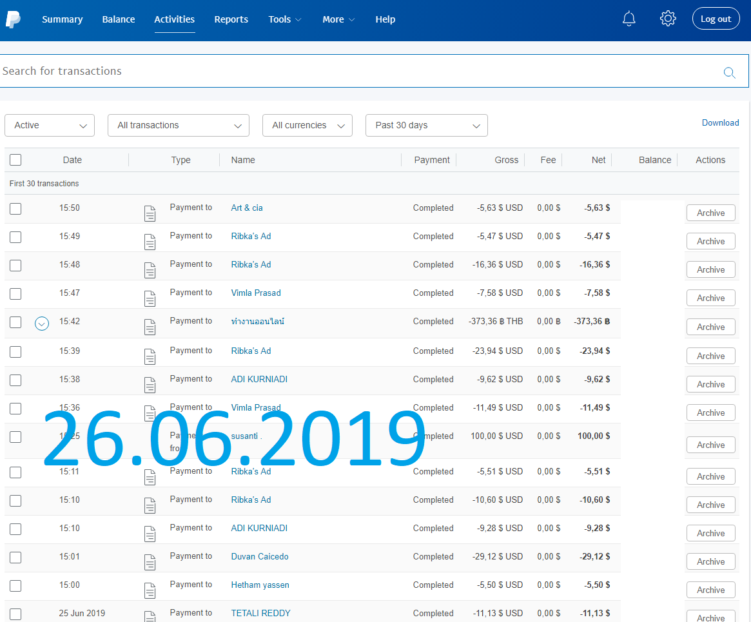Archive the 15:42 THB transaction
The image size is (751, 622).
pos(711,327)
